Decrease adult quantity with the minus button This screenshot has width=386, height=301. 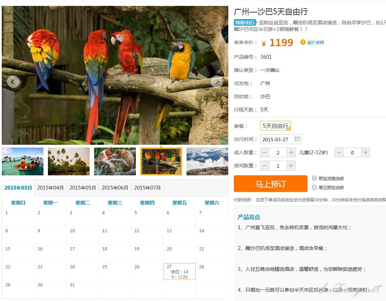click(265, 152)
